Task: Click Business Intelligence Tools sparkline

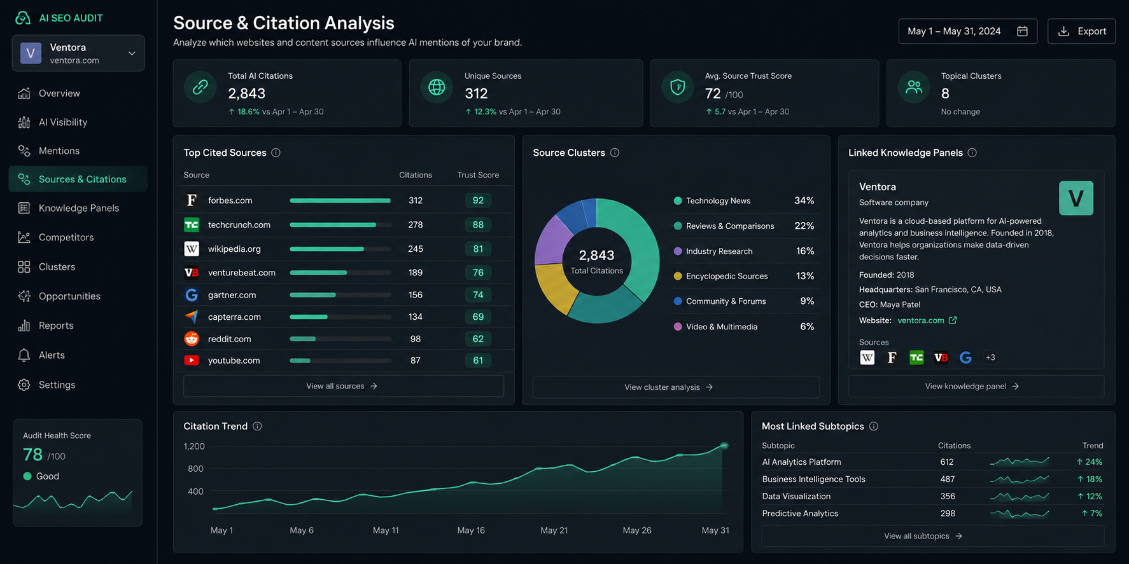Action: tap(1020, 479)
